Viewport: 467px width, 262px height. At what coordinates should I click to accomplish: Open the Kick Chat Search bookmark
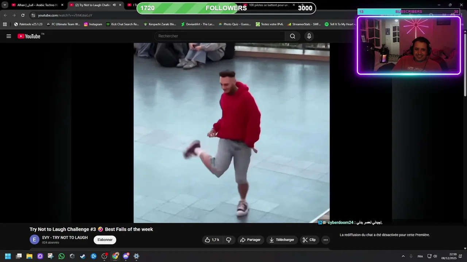[123, 24]
